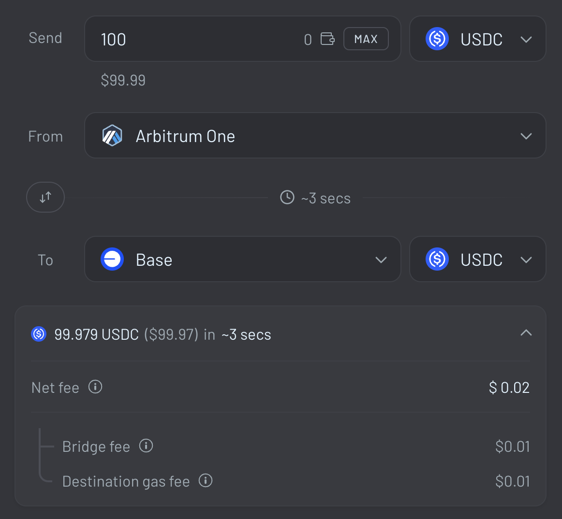Click the Net fee info icon
Image resolution: width=562 pixels, height=519 pixels.
[95, 387]
